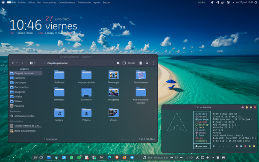Image resolution: width=259 pixels, height=162 pixels.
Task: Select the Documentos folder icon in file view
Action: click(141, 75)
